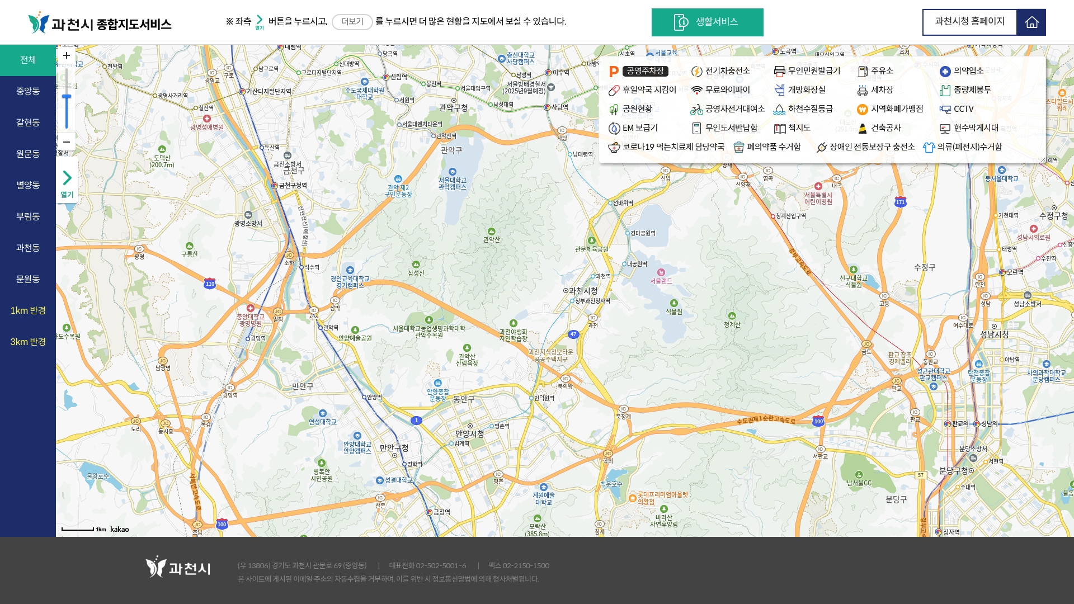This screenshot has height=604, width=1074.
Task: Toggle the 세차장 layer
Action: click(x=875, y=90)
